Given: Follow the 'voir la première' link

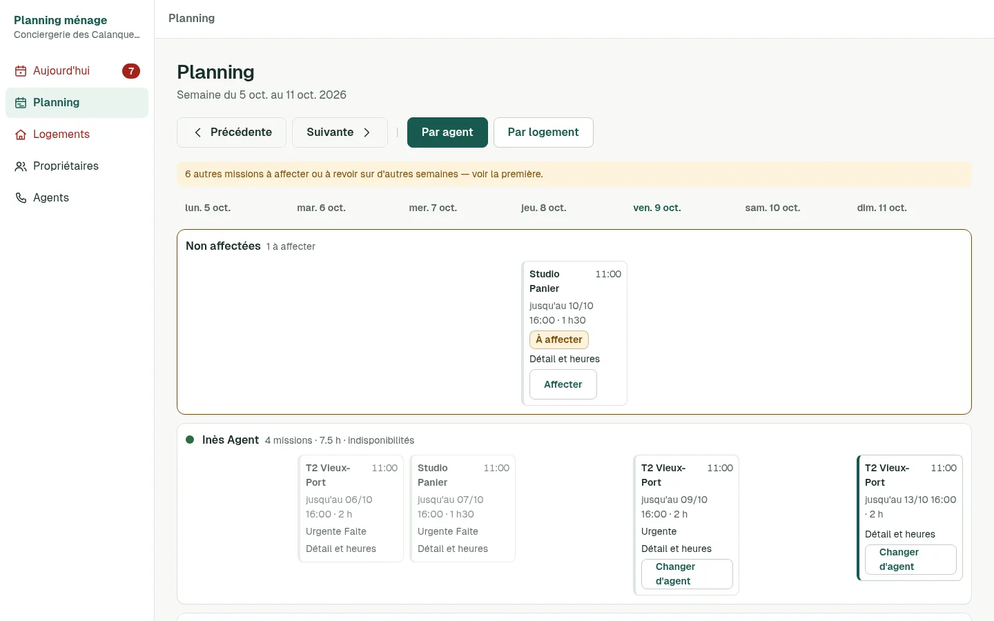Looking at the screenshot, I should 507,174.
